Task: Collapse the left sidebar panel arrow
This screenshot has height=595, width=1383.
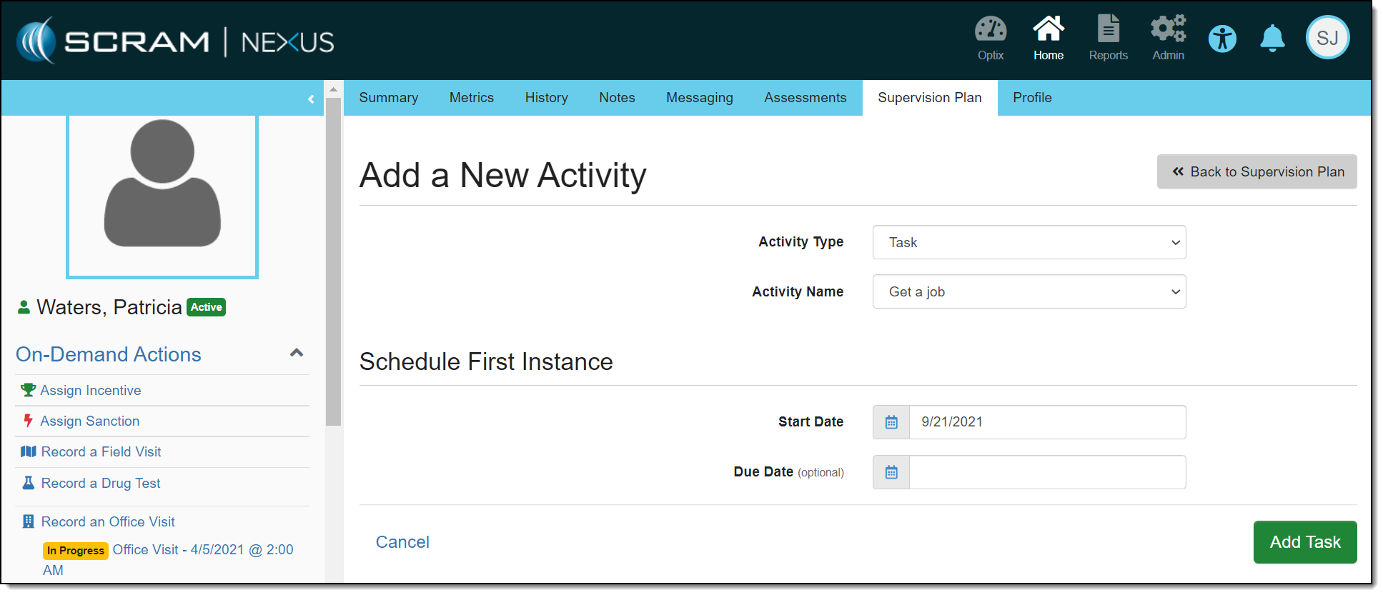Action: coord(311,99)
